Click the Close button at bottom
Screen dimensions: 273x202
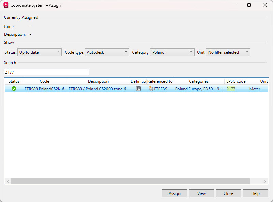click(x=228, y=193)
